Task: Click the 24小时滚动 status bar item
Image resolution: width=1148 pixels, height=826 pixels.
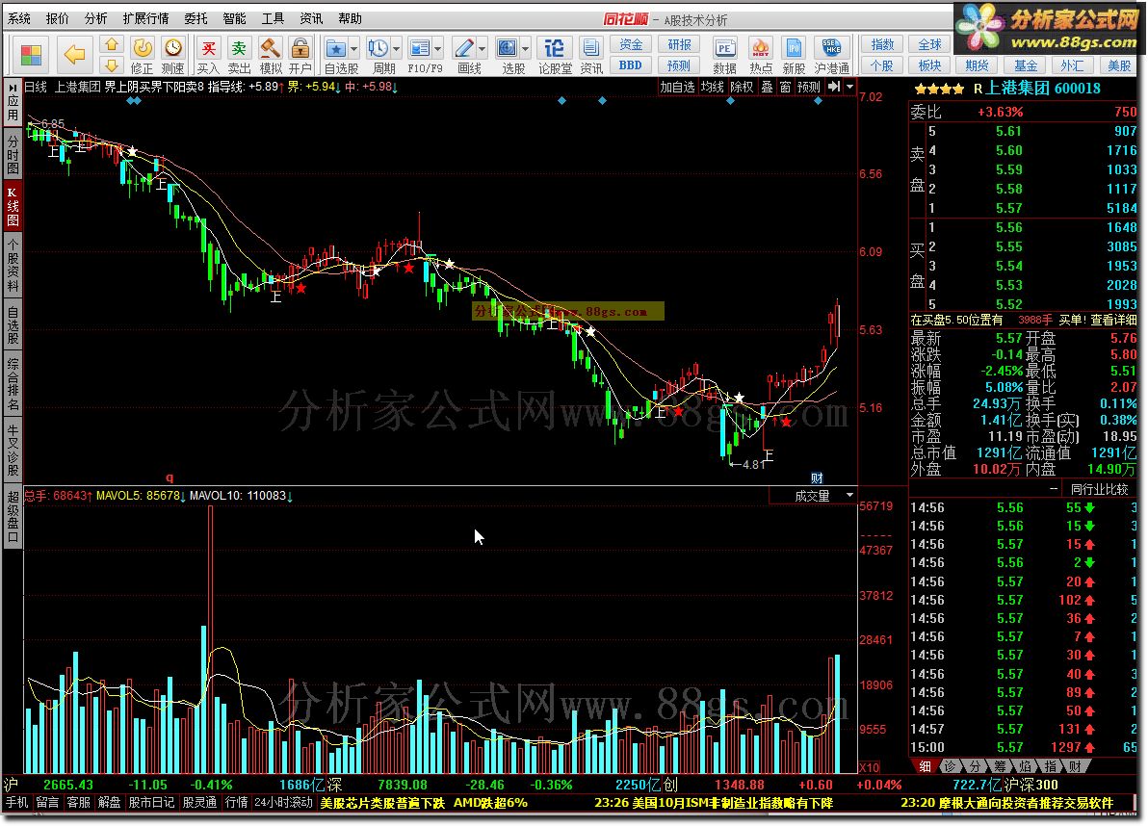Action: (283, 803)
